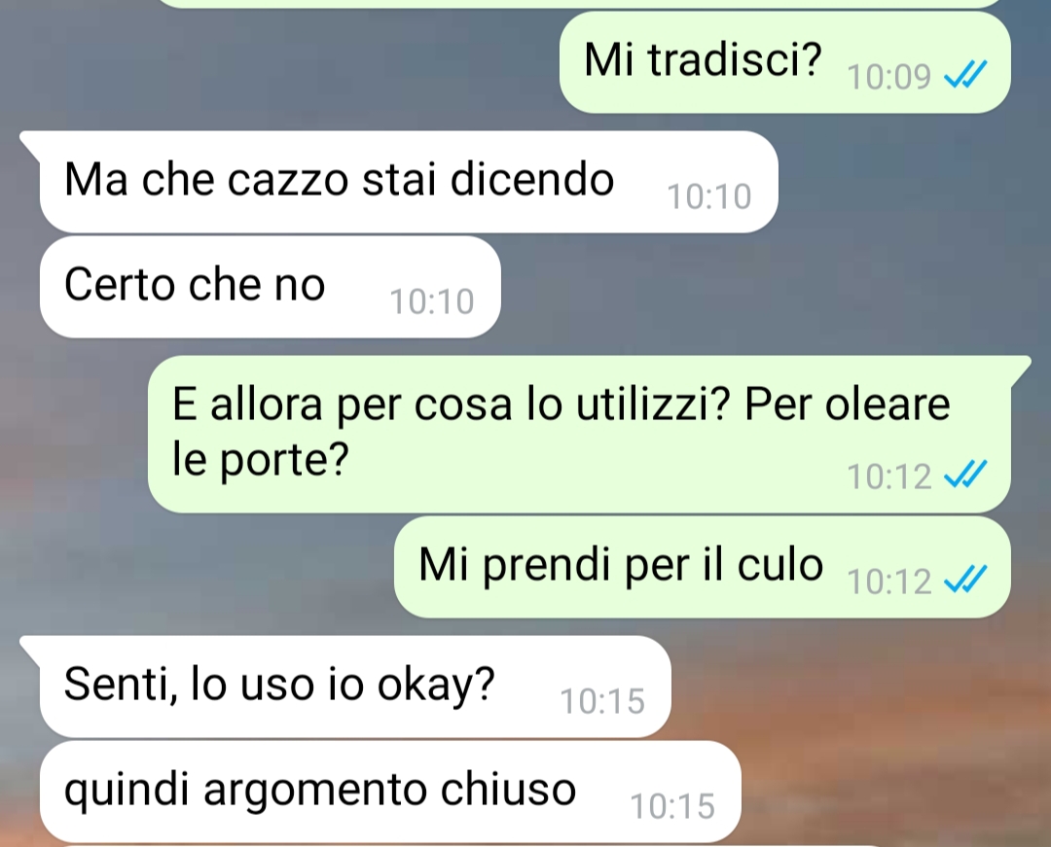Click the 10:15 timestamp beside 'Senti, lo uso io okay?'
The image size is (1051, 847).
[602, 702]
